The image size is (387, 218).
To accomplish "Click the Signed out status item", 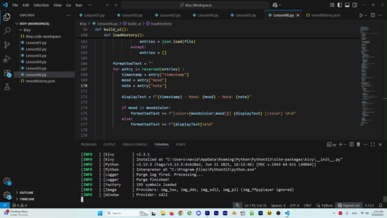I will (349, 205).
